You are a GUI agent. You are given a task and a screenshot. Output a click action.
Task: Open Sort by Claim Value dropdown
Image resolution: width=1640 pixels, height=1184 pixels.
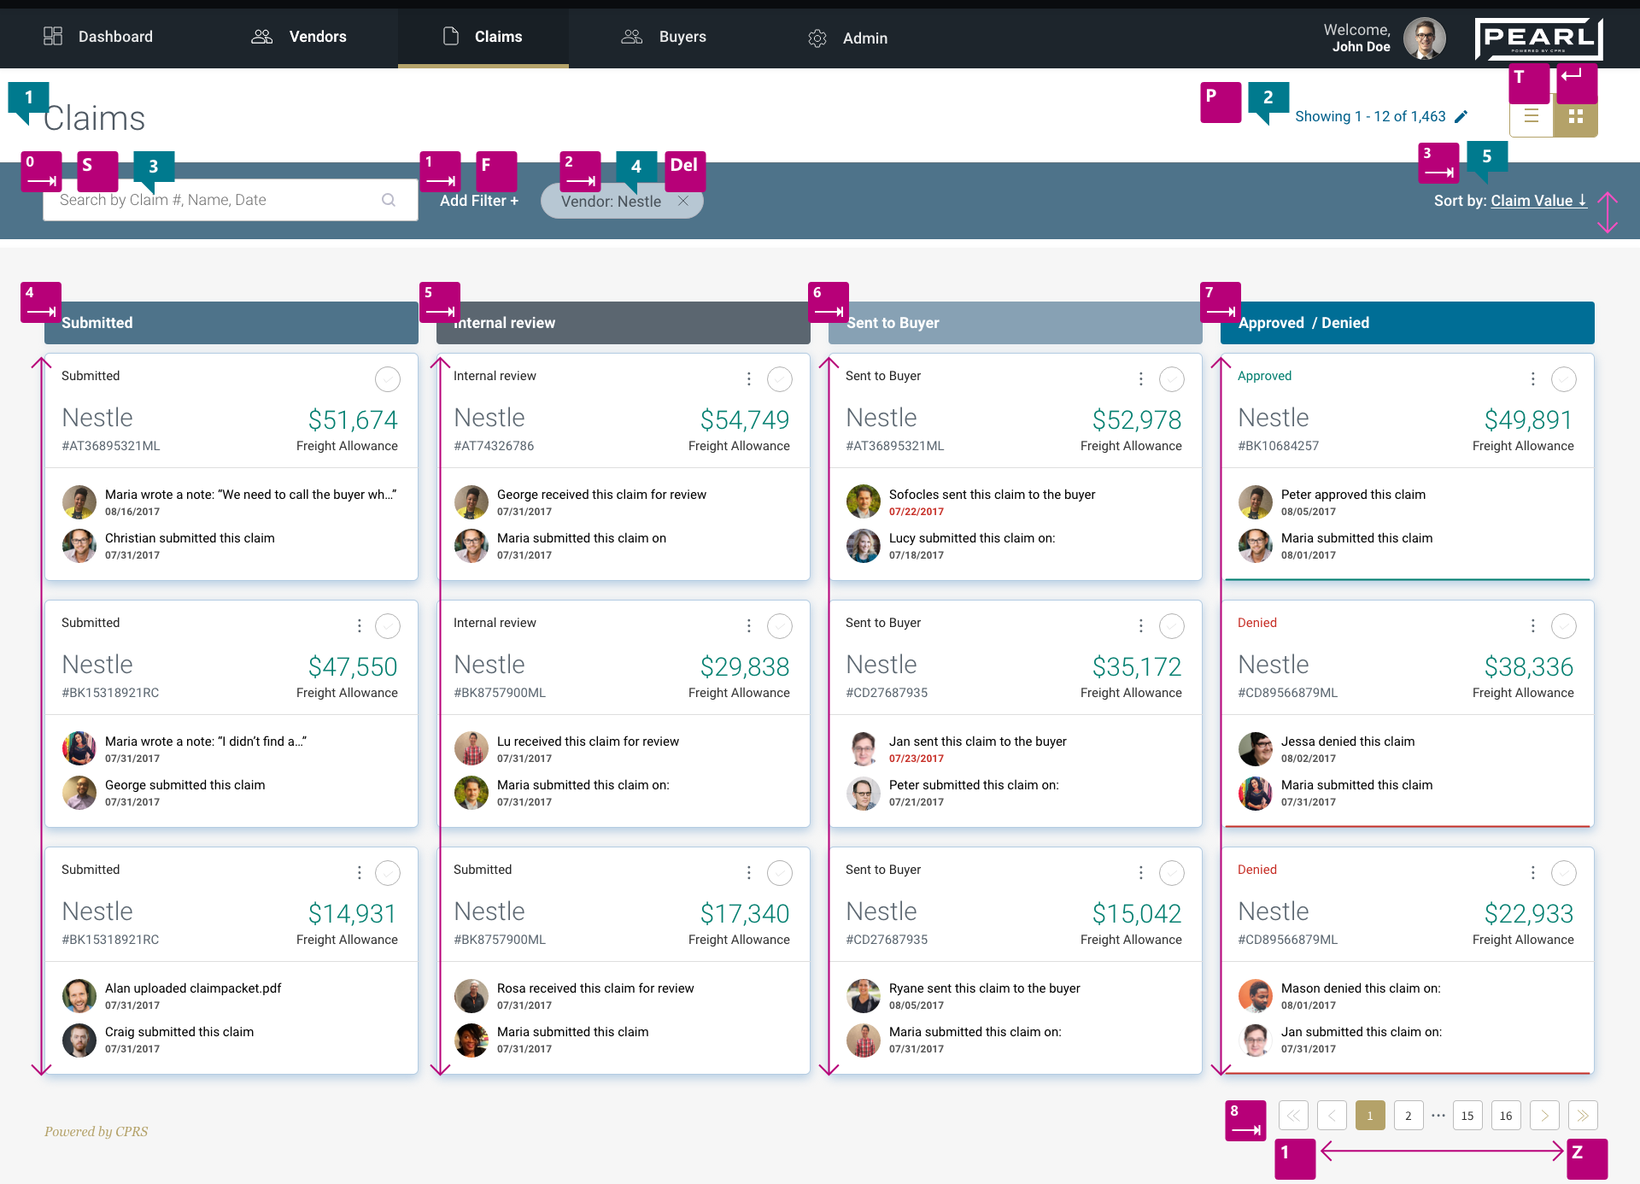click(x=1538, y=201)
